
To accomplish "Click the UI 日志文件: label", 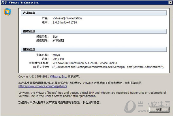I will [41, 67].
